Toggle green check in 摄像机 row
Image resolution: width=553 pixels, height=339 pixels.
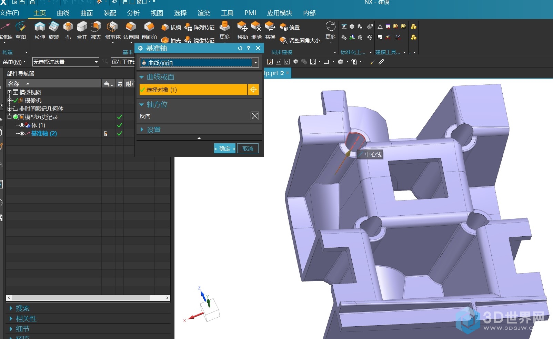coord(15,100)
